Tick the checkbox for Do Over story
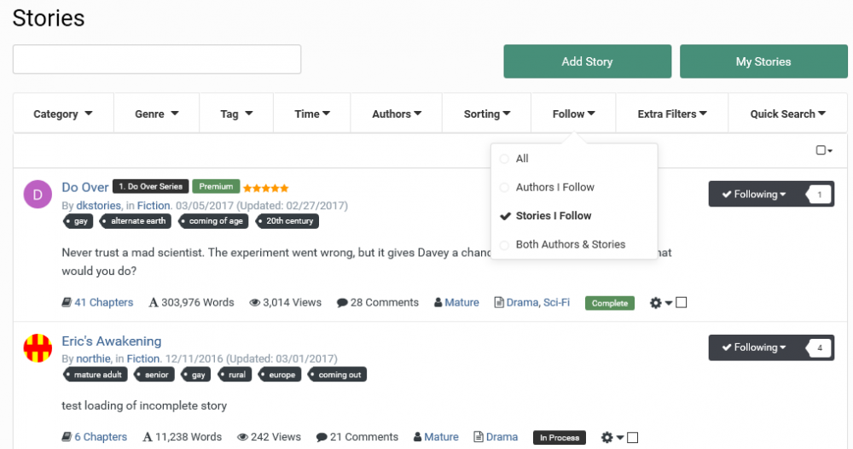Viewport: 853px width, 449px height. [682, 303]
